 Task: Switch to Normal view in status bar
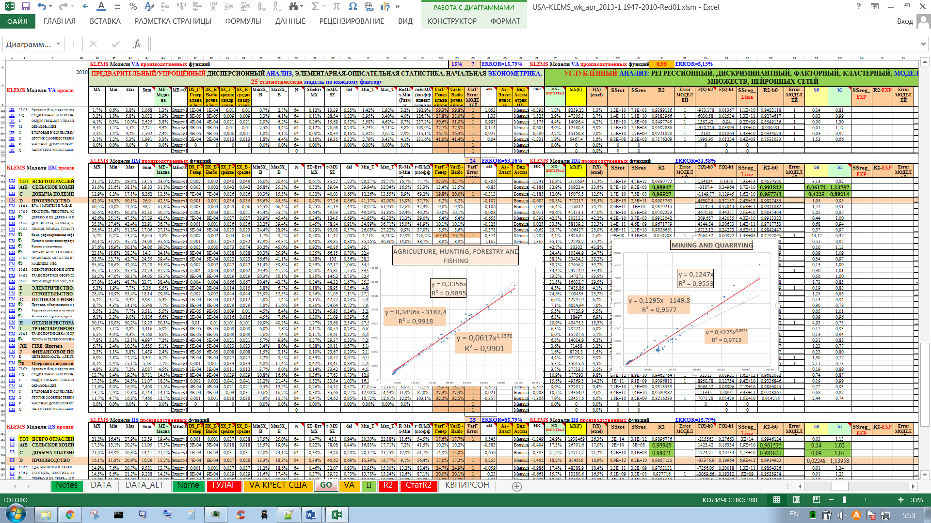coord(776,500)
